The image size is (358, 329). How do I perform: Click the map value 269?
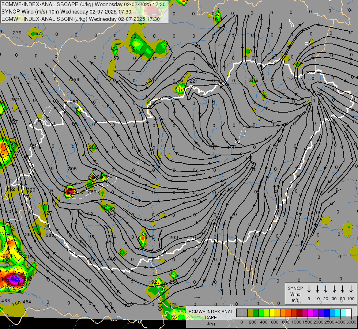coord(92,192)
